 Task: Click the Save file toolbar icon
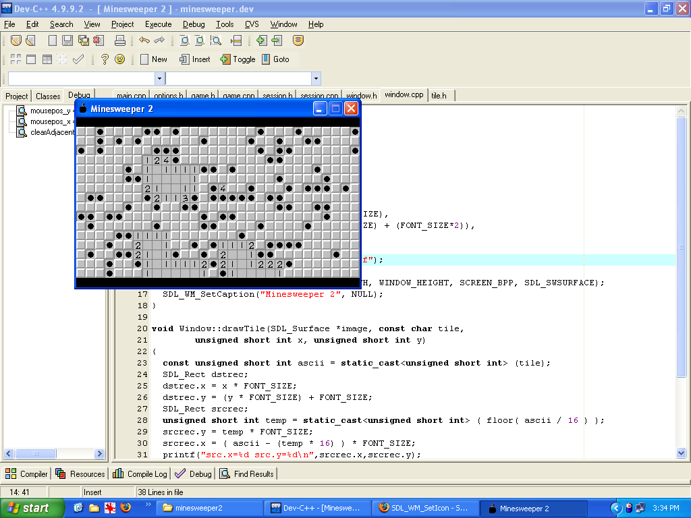[67, 41]
